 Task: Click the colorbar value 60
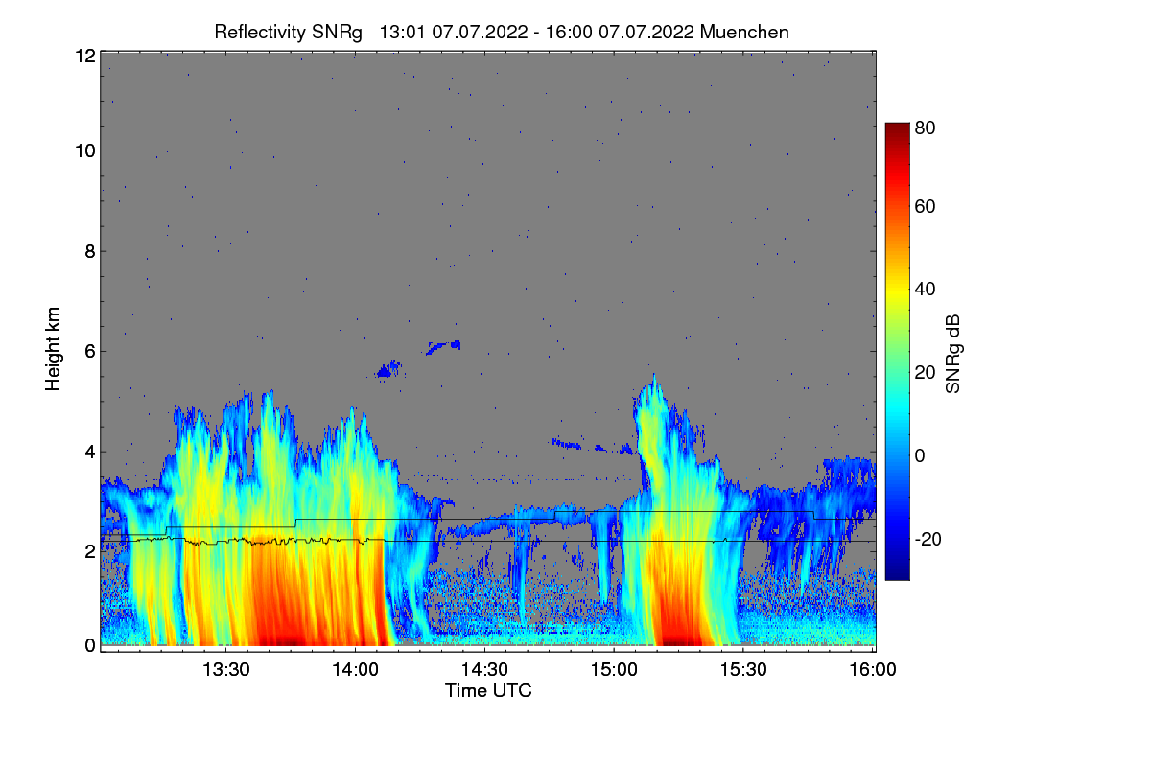tap(926, 206)
